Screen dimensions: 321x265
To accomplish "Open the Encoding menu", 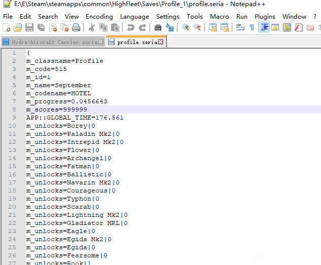I will tap(99, 17).
